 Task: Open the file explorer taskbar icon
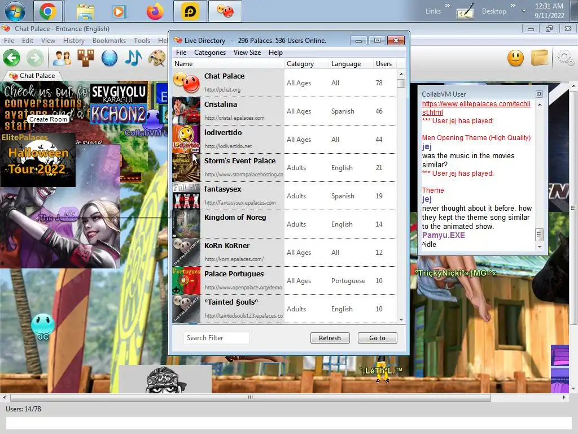86,11
